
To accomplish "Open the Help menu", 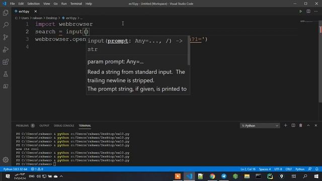I will [x=89, y=4].
